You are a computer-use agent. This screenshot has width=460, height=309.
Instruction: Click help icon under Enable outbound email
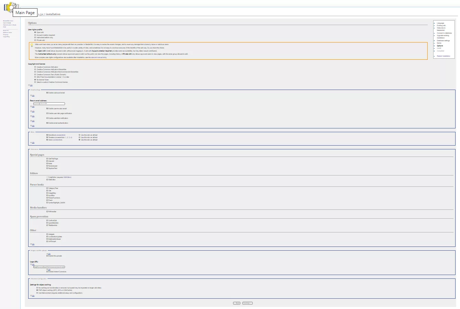coord(32,95)
